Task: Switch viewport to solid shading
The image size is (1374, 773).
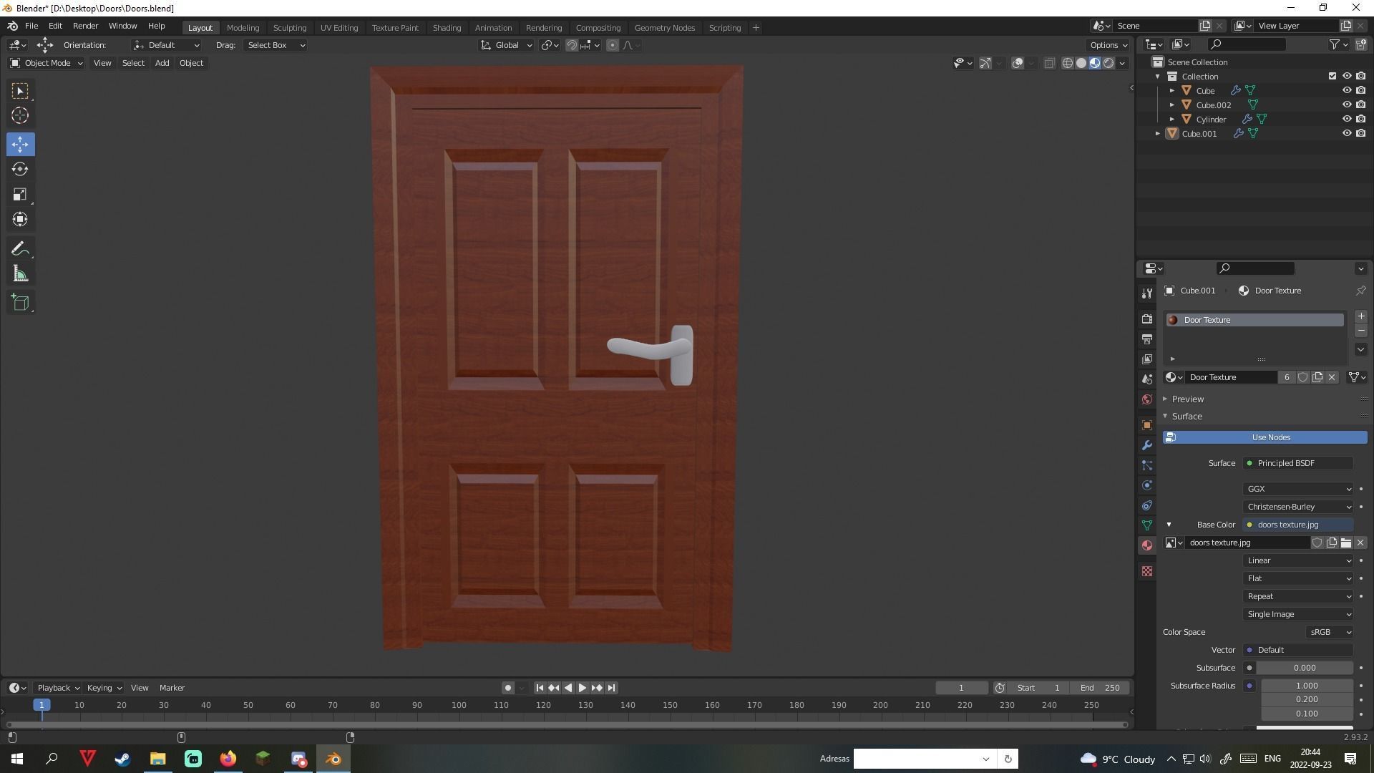Action: [x=1081, y=63]
